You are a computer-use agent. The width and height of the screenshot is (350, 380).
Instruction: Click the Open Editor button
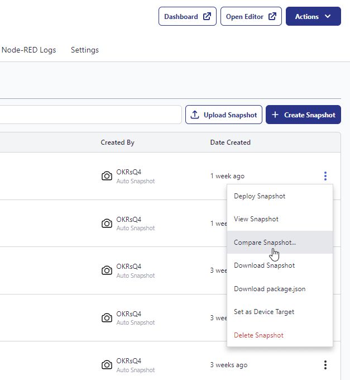pyautogui.click(x=251, y=17)
